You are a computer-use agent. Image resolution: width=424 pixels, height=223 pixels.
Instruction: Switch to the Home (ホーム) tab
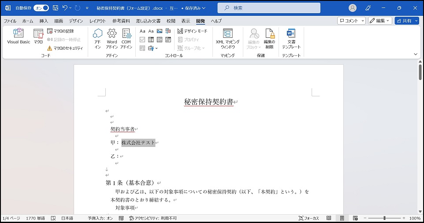coord(28,21)
